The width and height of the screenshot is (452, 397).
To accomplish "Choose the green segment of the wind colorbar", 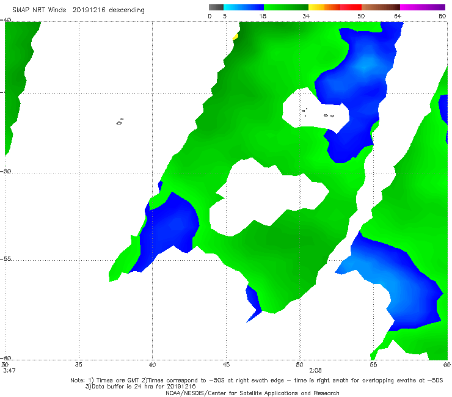I will [286, 7].
